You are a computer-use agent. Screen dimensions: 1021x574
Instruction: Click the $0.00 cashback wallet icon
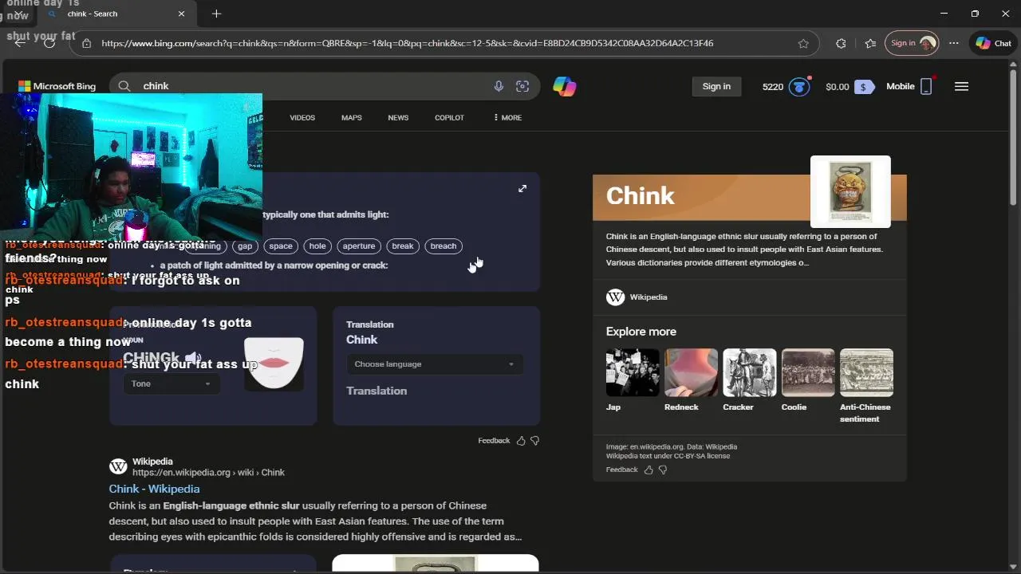point(863,87)
